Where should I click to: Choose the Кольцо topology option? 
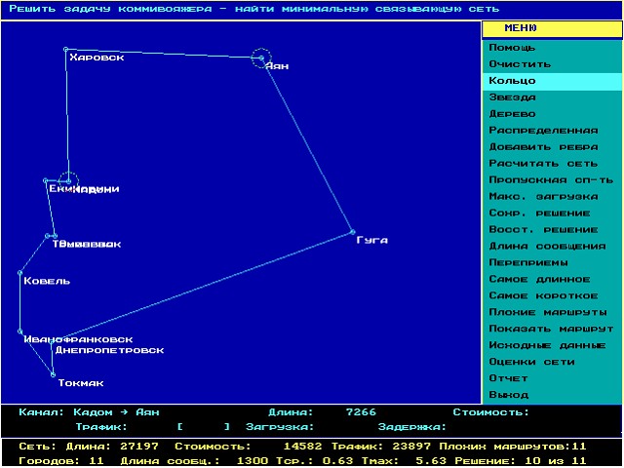click(512, 81)
